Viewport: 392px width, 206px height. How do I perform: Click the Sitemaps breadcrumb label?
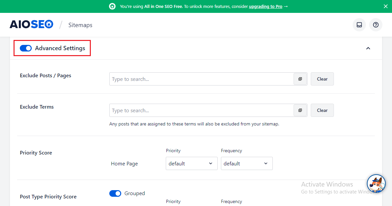coord(80,25)
